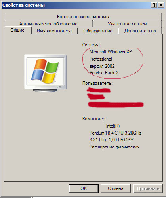166x198 pixels.
Task: Click the 3.21 ГГц, 1,00 ГБ ОЗУ text
Action: (111, 140)
